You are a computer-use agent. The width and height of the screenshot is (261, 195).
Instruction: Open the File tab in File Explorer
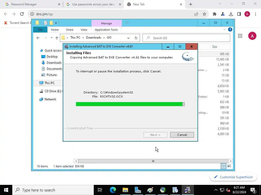click(40, 30)
